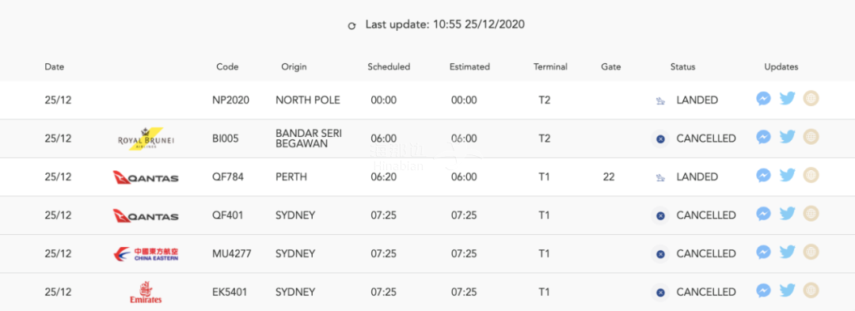Viewport: 855px width, 311px height.
Task: Click the China Eastern airline logo
Action: 146,254
